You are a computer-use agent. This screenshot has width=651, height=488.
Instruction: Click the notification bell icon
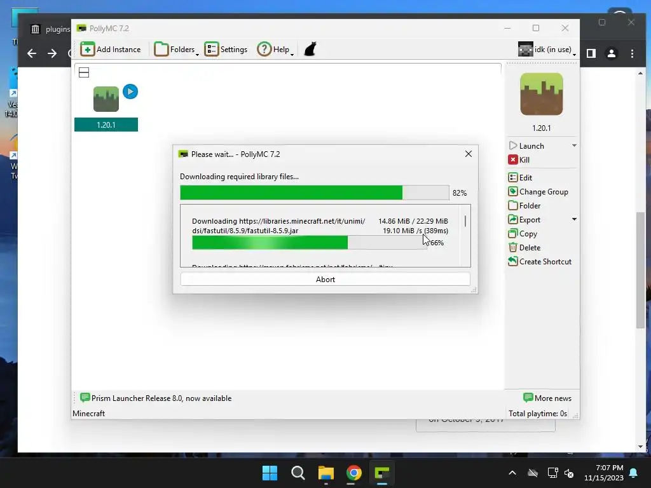tap(633, 473)
